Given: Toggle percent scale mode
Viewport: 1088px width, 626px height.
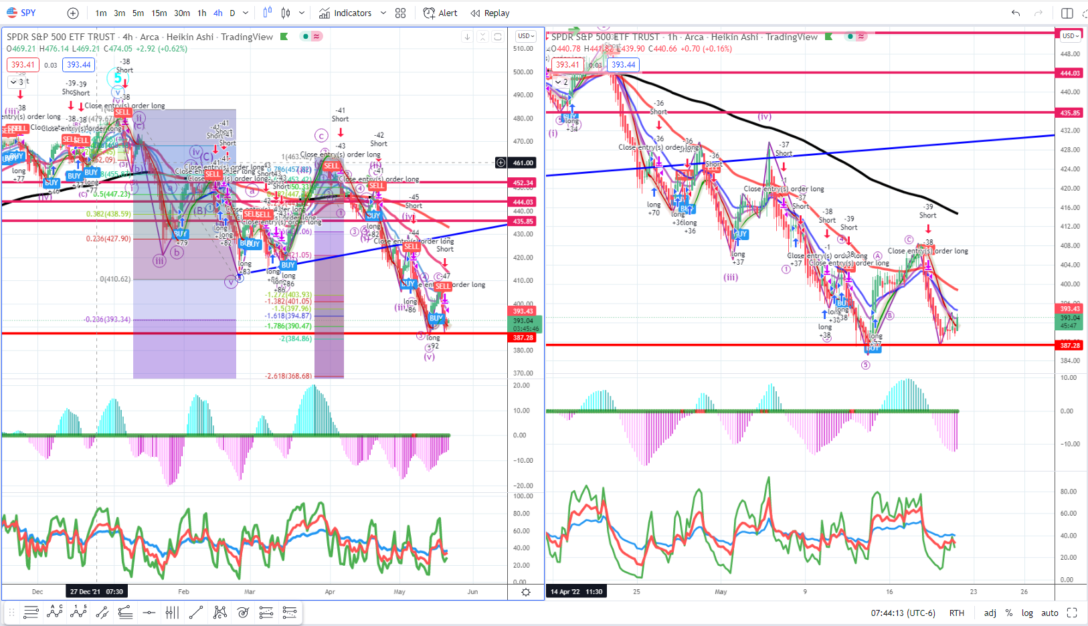Looking at the screenshot, I should (x=1009, y=613).
